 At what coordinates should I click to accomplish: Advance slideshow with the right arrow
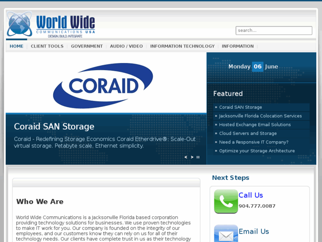tap(192, 157)
